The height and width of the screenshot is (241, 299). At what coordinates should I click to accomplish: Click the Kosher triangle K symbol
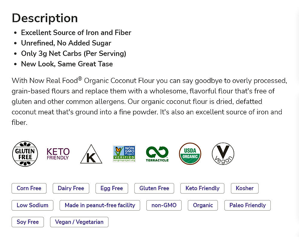click(x=91, y=154)
